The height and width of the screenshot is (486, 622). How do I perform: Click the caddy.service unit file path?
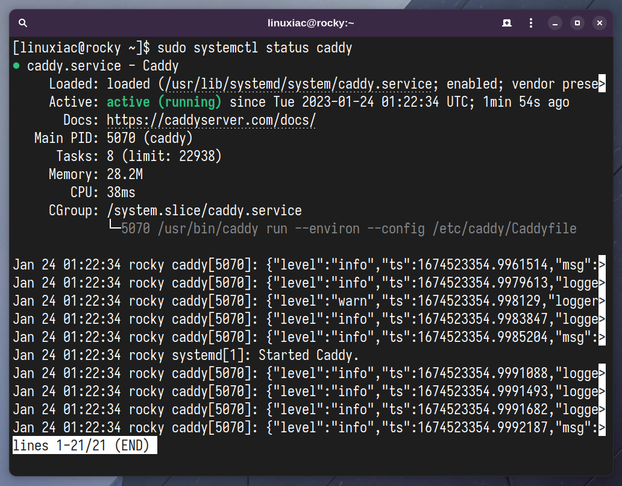click(299, 84)
